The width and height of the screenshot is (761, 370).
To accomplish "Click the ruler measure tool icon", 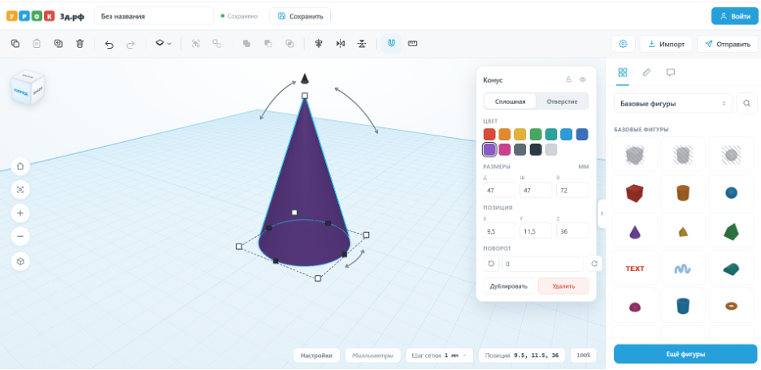I will [412, 44].
